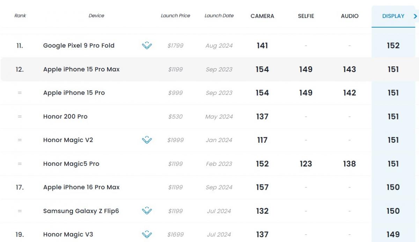Screen dimensions: 419x242
Task: Switch to the SELFIE ranking tab
Action: pos(306,16)
